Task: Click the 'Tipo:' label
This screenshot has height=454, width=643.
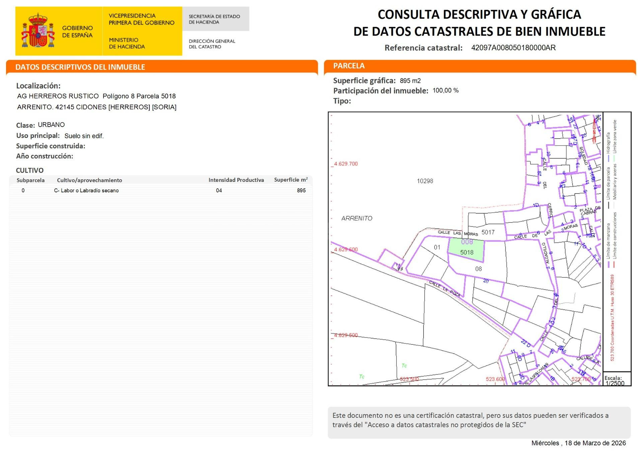Action: (342, 101)
